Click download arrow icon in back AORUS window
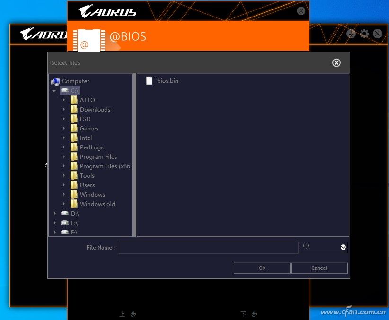Image resolution: width=389 pixels, height=320 pixels. [351, 34]
